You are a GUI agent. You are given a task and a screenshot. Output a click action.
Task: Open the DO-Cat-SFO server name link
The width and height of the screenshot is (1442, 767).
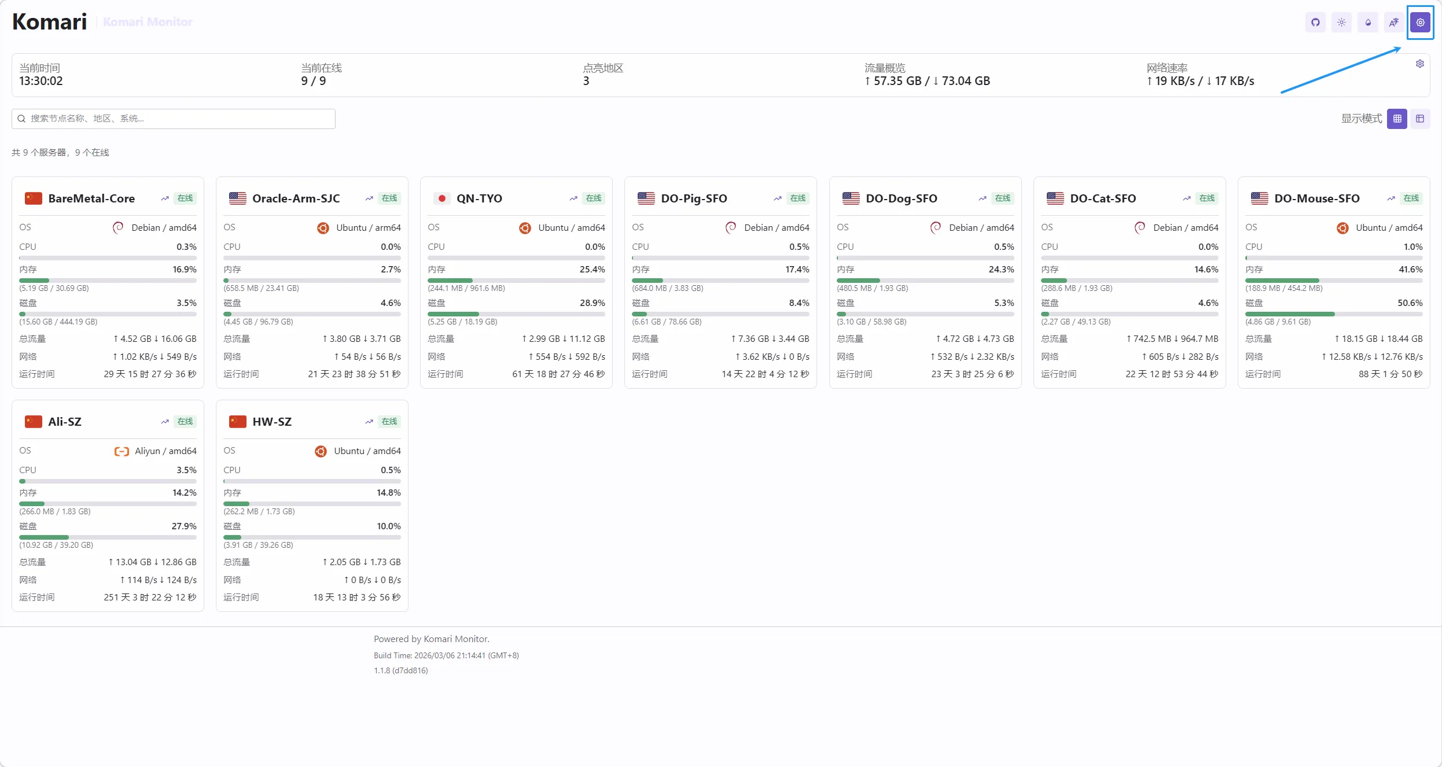pos(1103,198)
